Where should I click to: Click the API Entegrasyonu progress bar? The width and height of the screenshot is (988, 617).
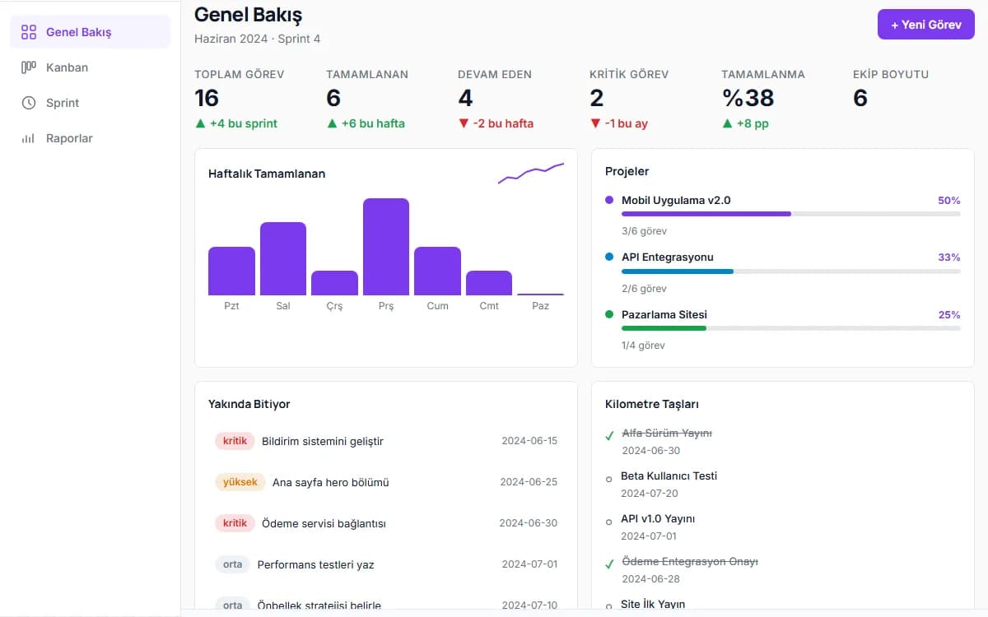pos(791,271)
